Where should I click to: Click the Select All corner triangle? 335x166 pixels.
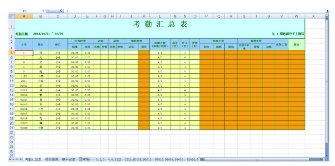coord(12,16)
